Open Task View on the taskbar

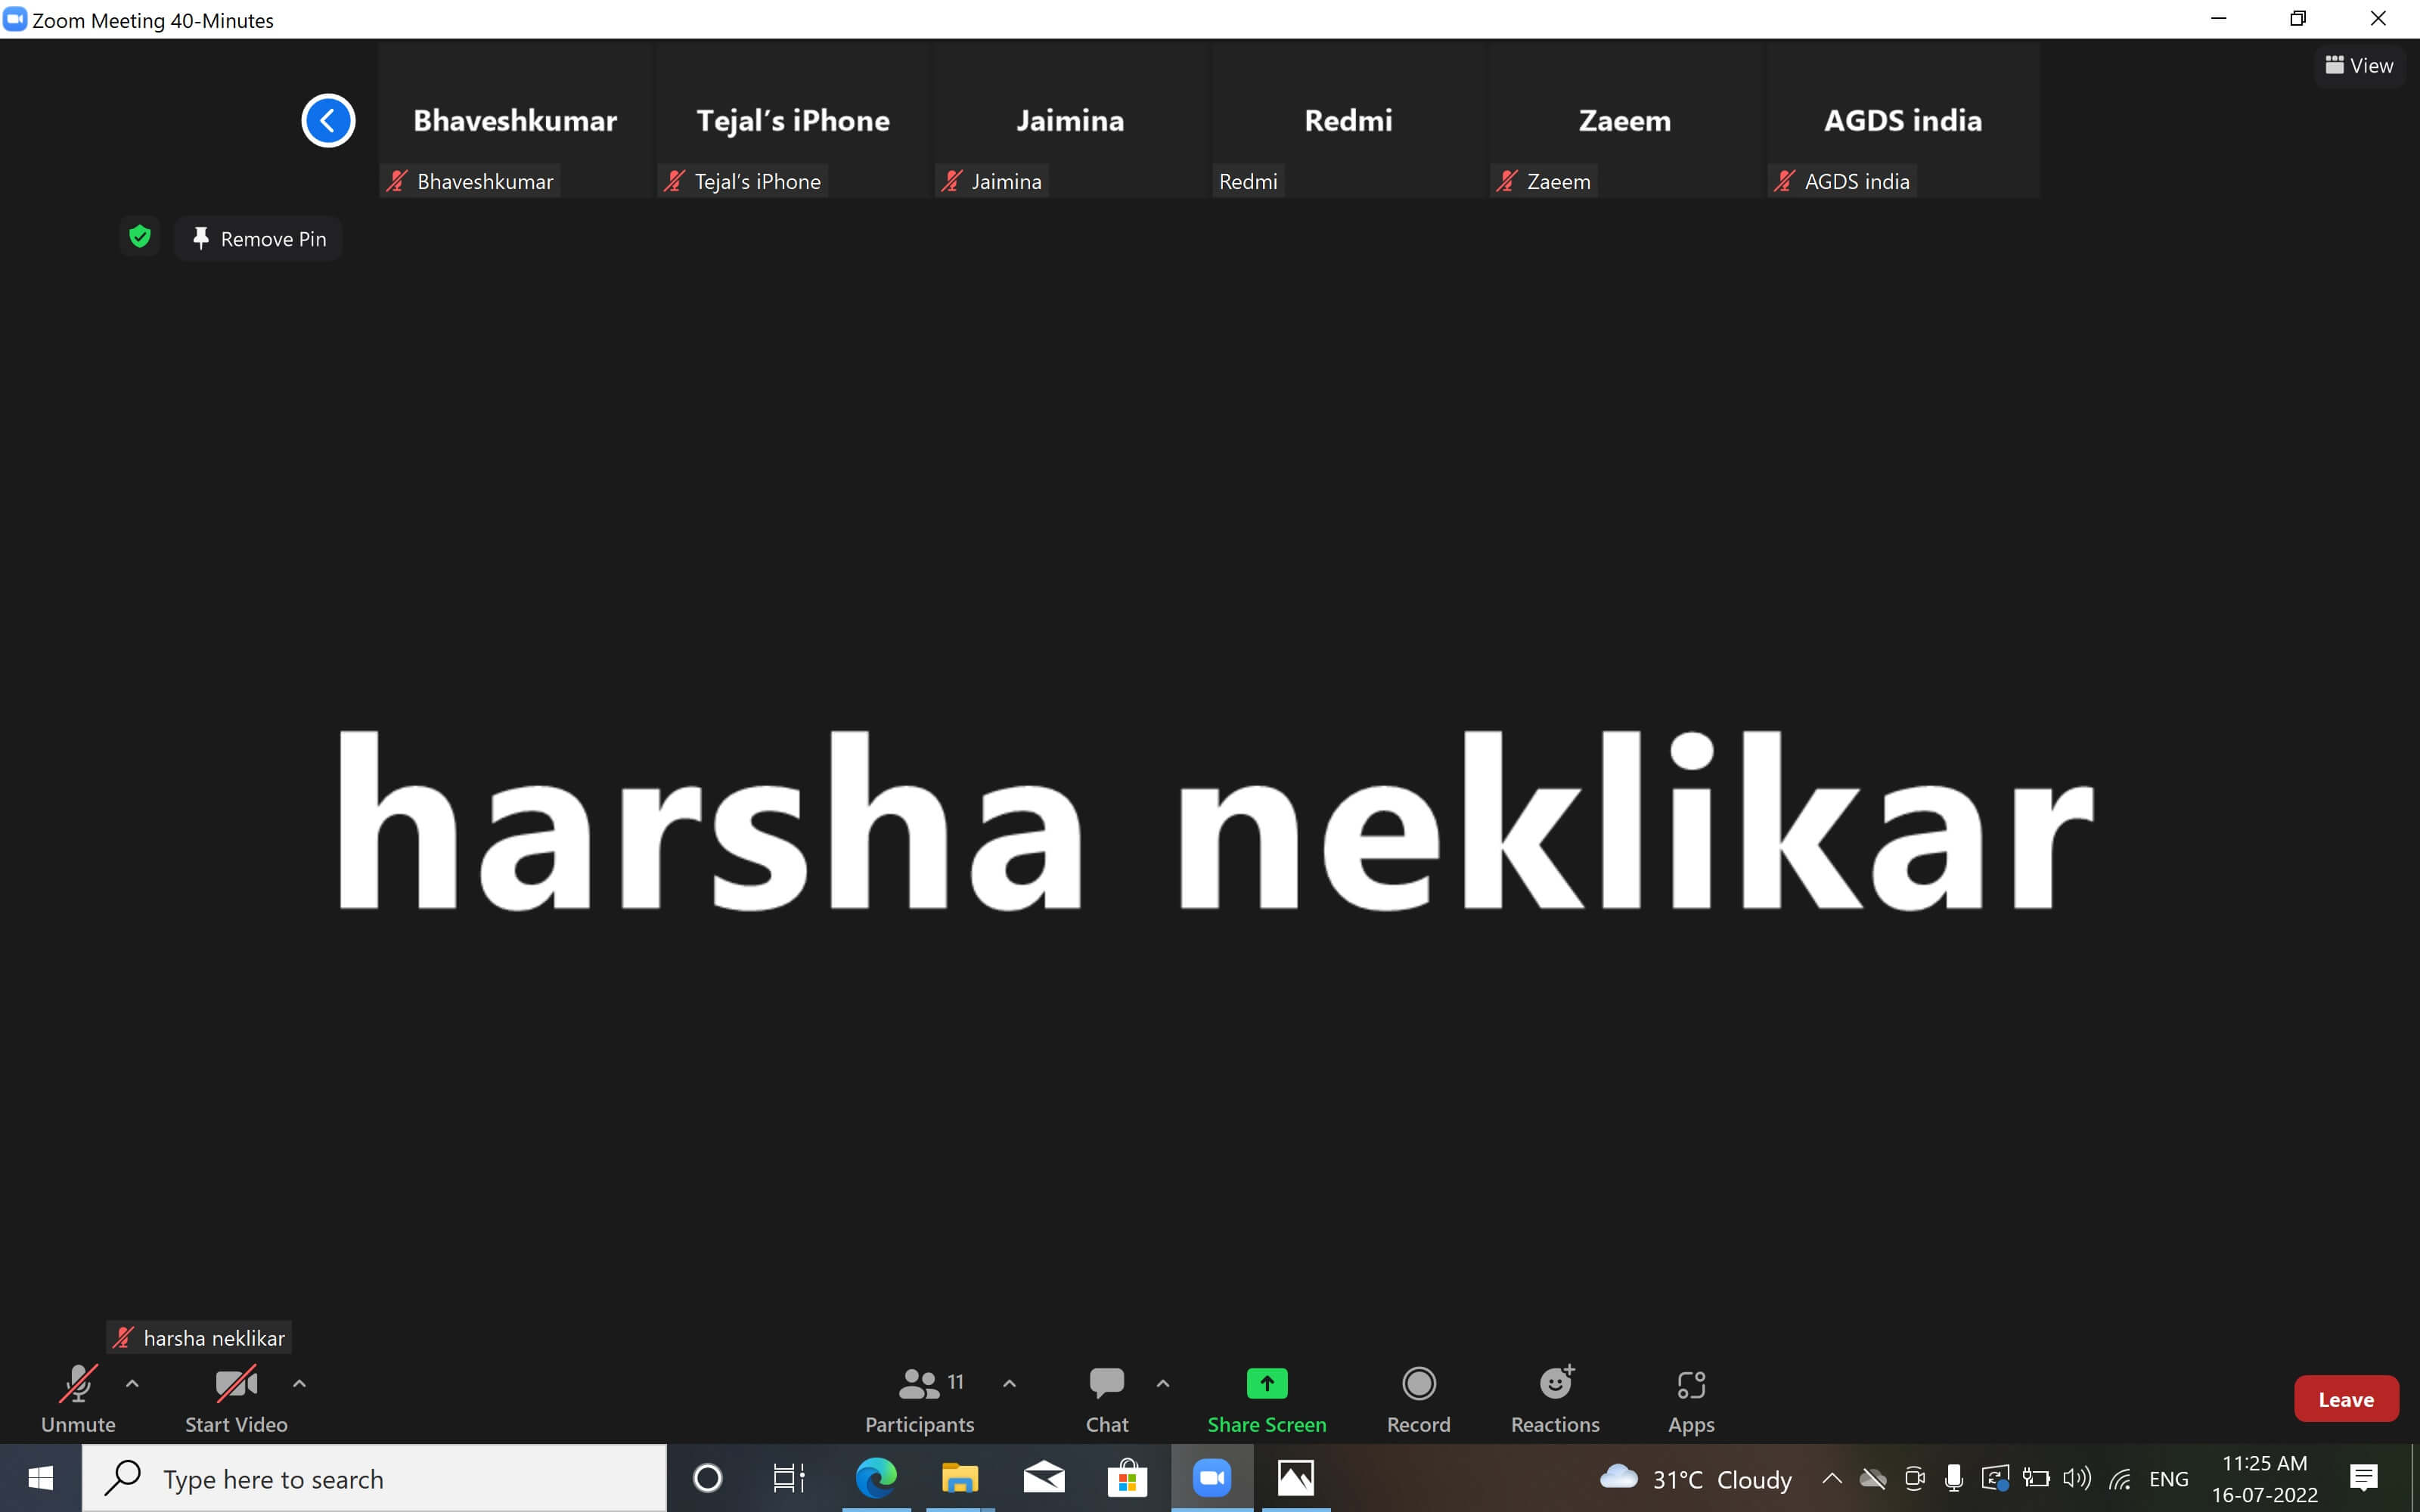tap(789, 1478)
